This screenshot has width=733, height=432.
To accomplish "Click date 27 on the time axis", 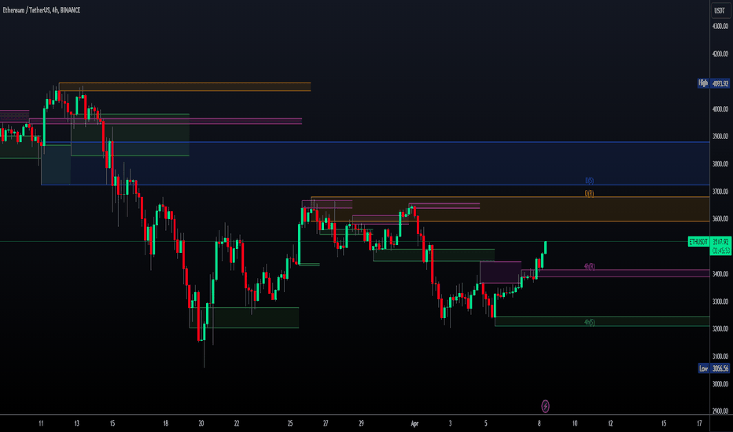I will 326,423.
